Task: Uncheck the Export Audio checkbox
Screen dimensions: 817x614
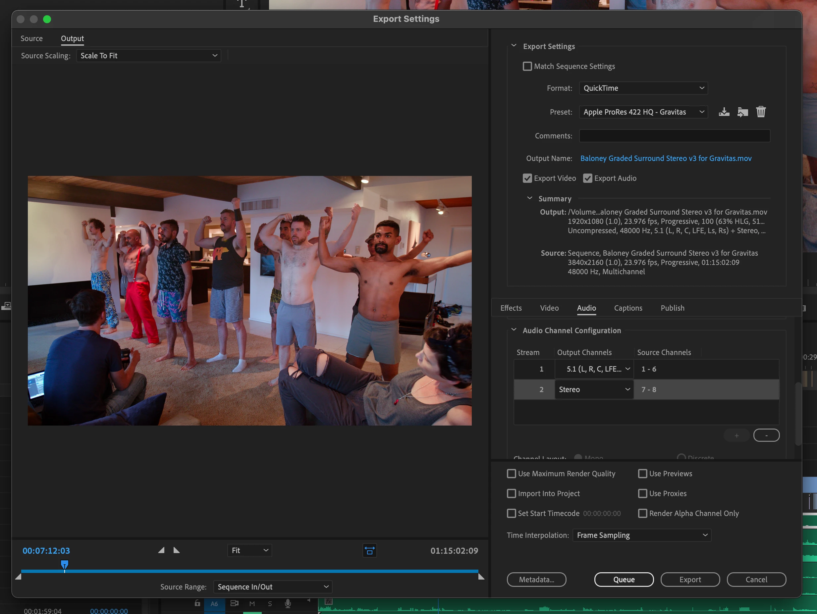Action: [x=588, y=178]
